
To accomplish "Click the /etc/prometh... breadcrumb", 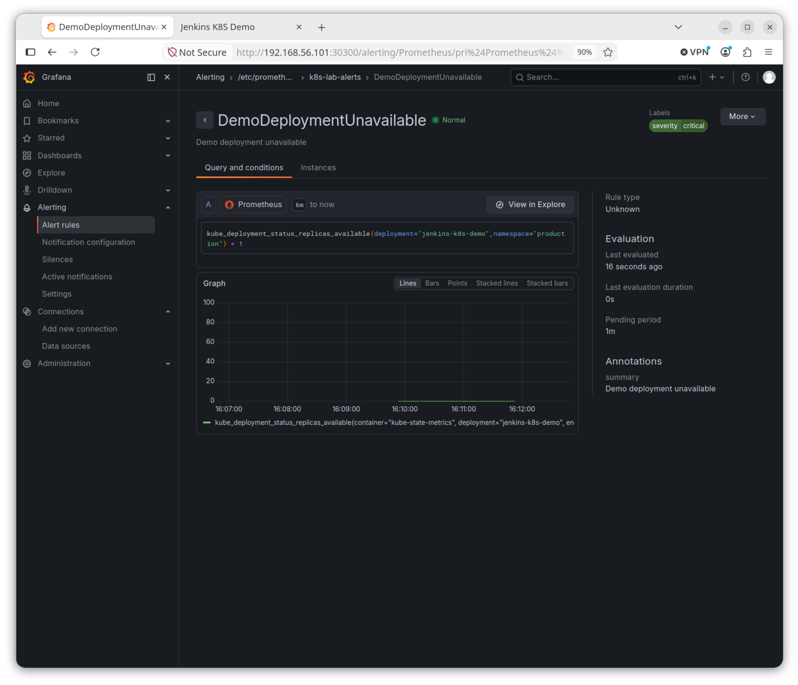I will 265,77.
